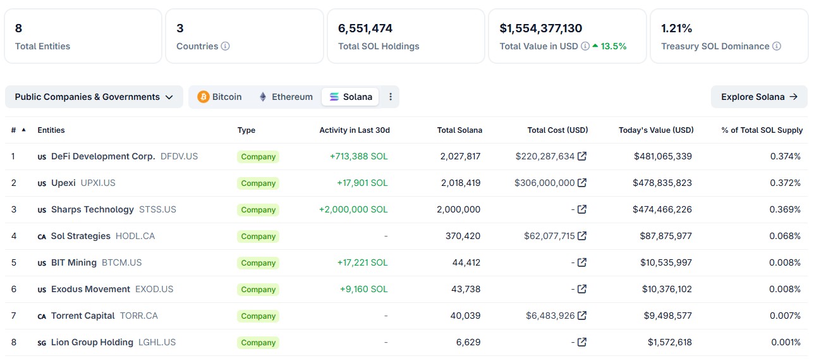Screen dimensions: 814x363
Task: Click the Explore Solana button
Action: tap(759, 97)
